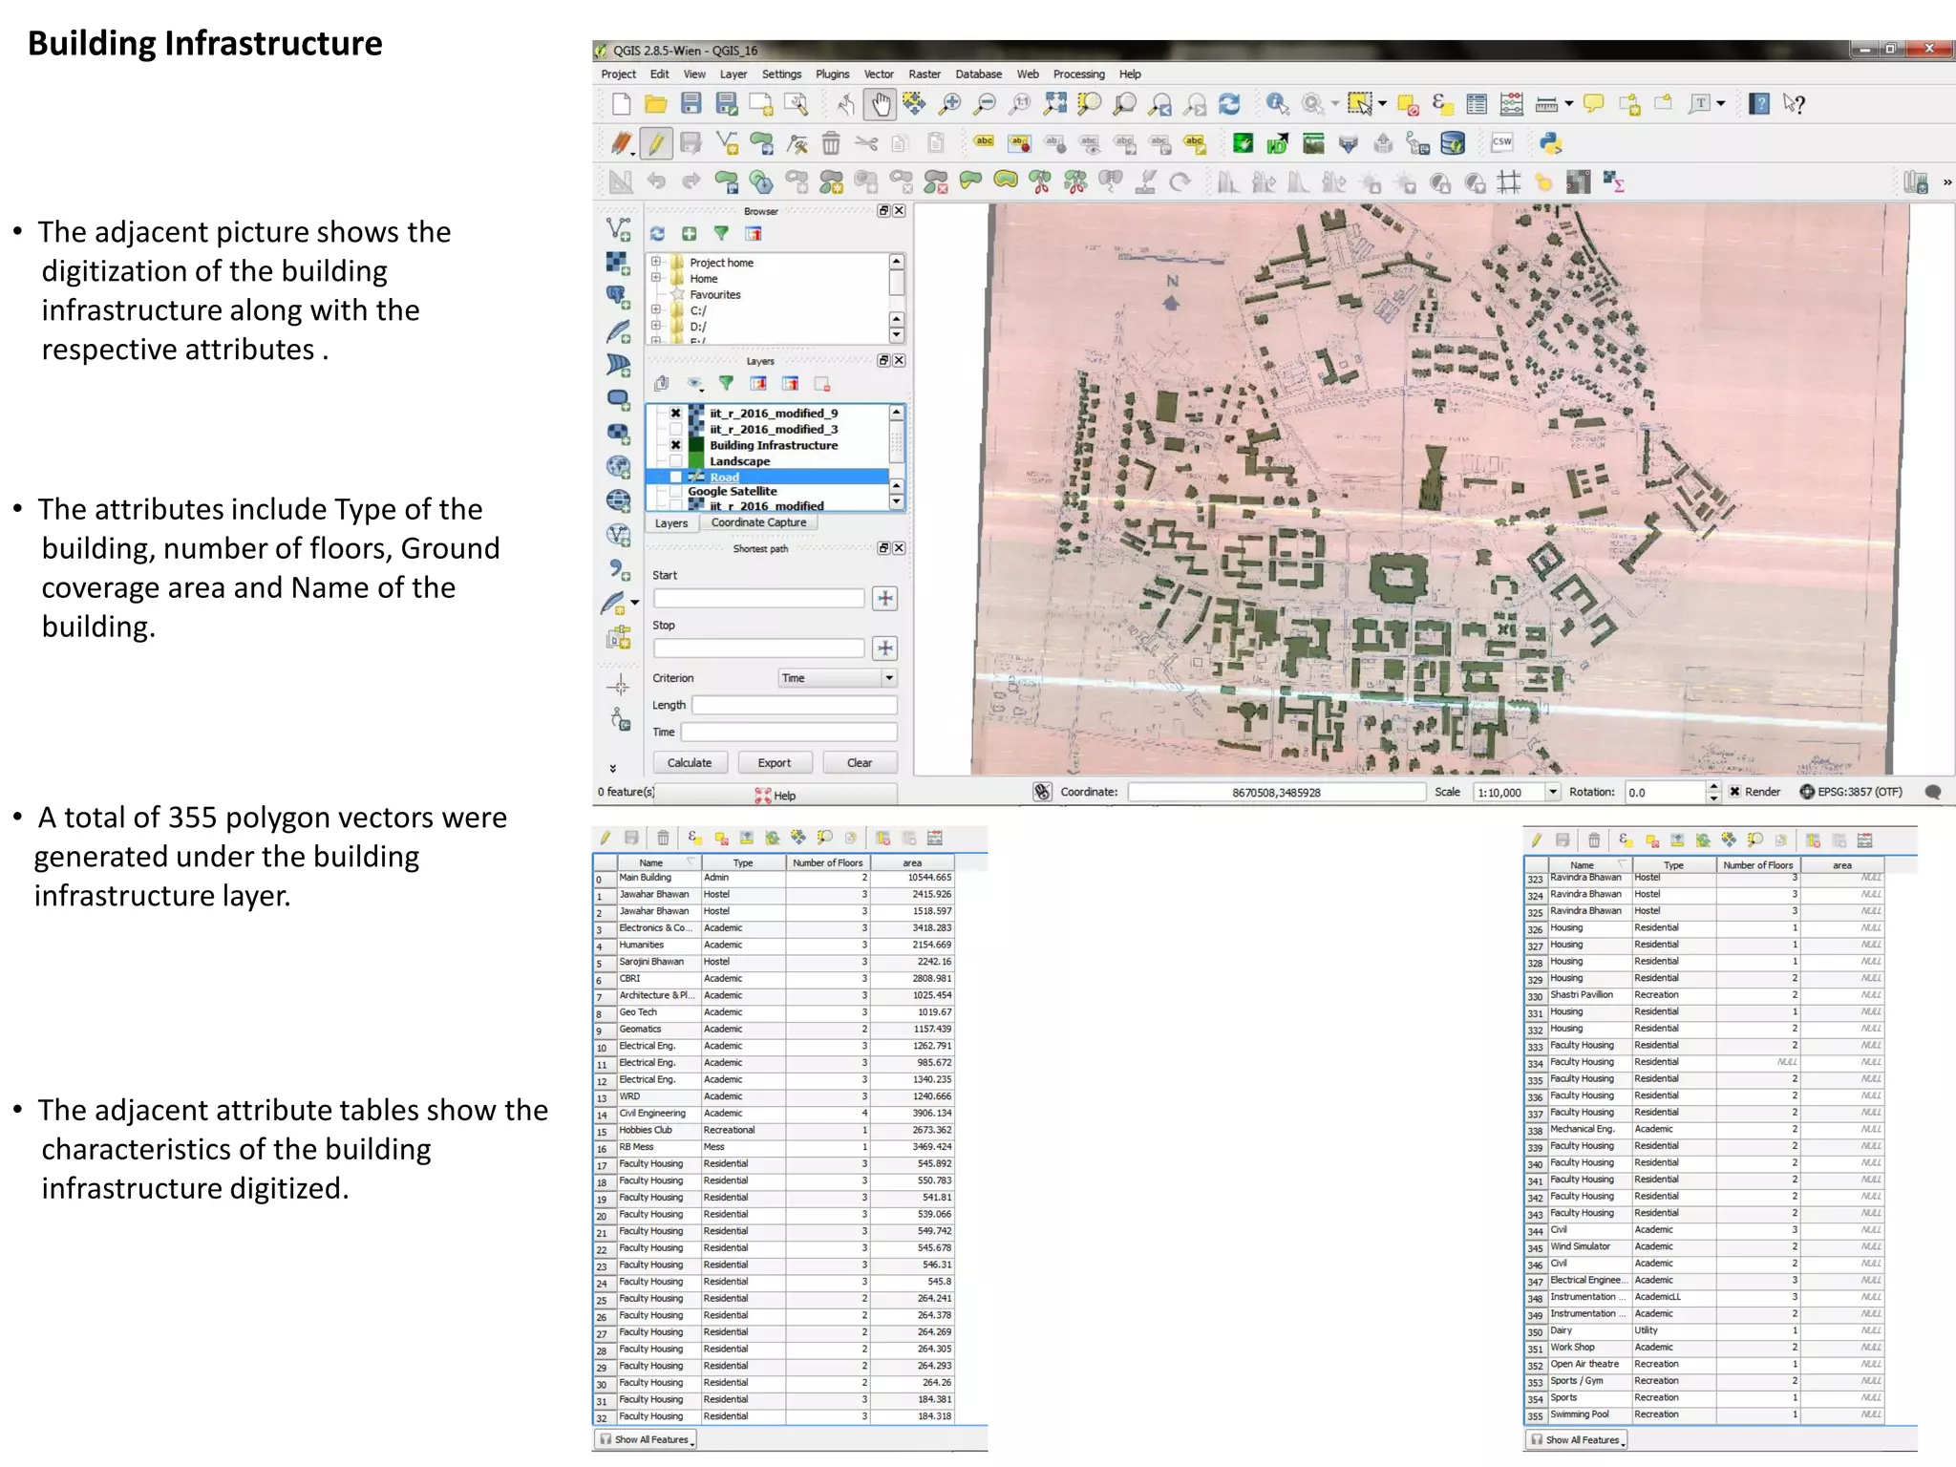Click EPSG:3857 (OTF) CRS status button

[x=1851, y=792]
